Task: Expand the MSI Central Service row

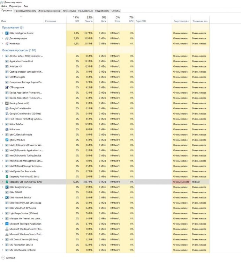Action: 2,239
